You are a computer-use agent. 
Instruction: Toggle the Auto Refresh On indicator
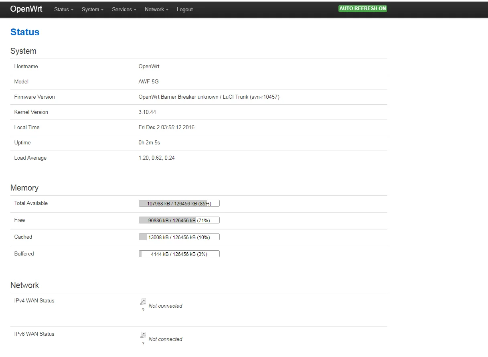[x=362, y=8]
